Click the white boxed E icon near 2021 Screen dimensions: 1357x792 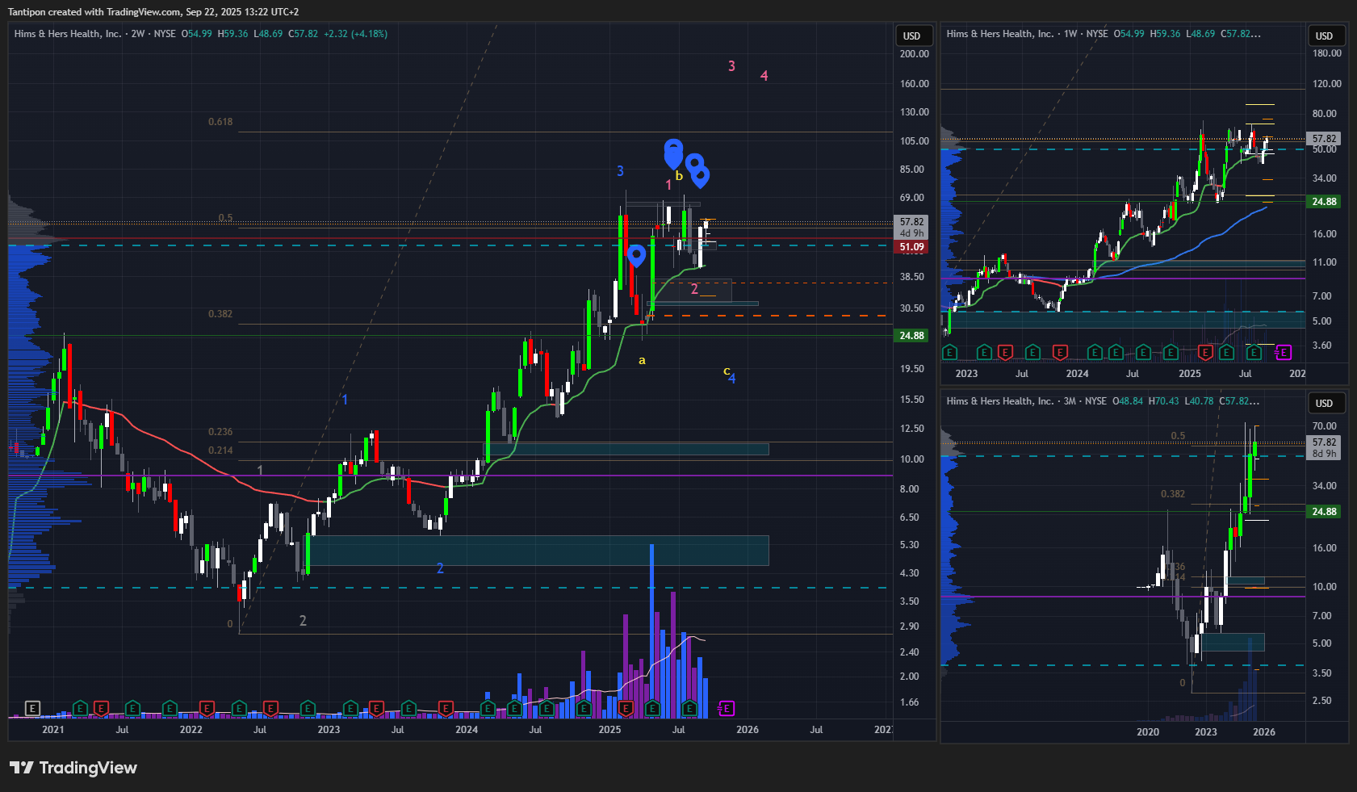coord(32,709)
